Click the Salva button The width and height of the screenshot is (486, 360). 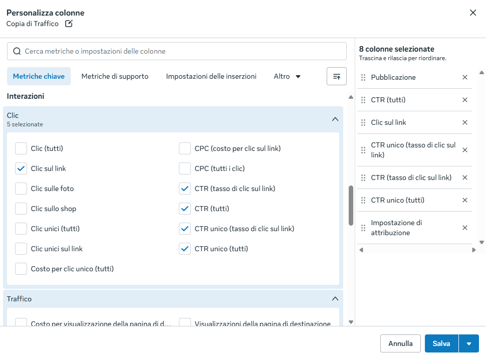point(441,343)
